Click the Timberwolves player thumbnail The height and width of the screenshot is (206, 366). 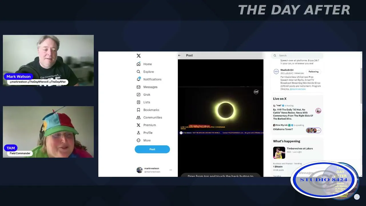pyautogui.click(x=279, y=153)
